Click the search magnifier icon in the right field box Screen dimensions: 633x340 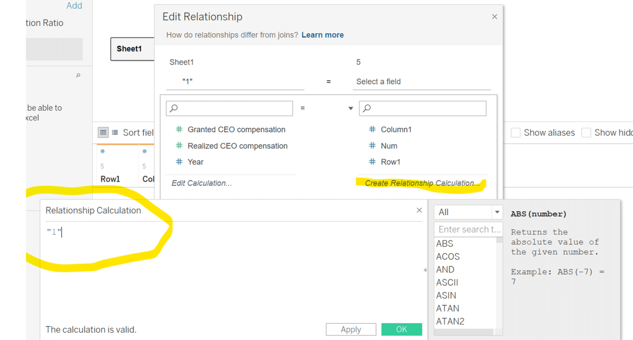[x=367, y=108]
